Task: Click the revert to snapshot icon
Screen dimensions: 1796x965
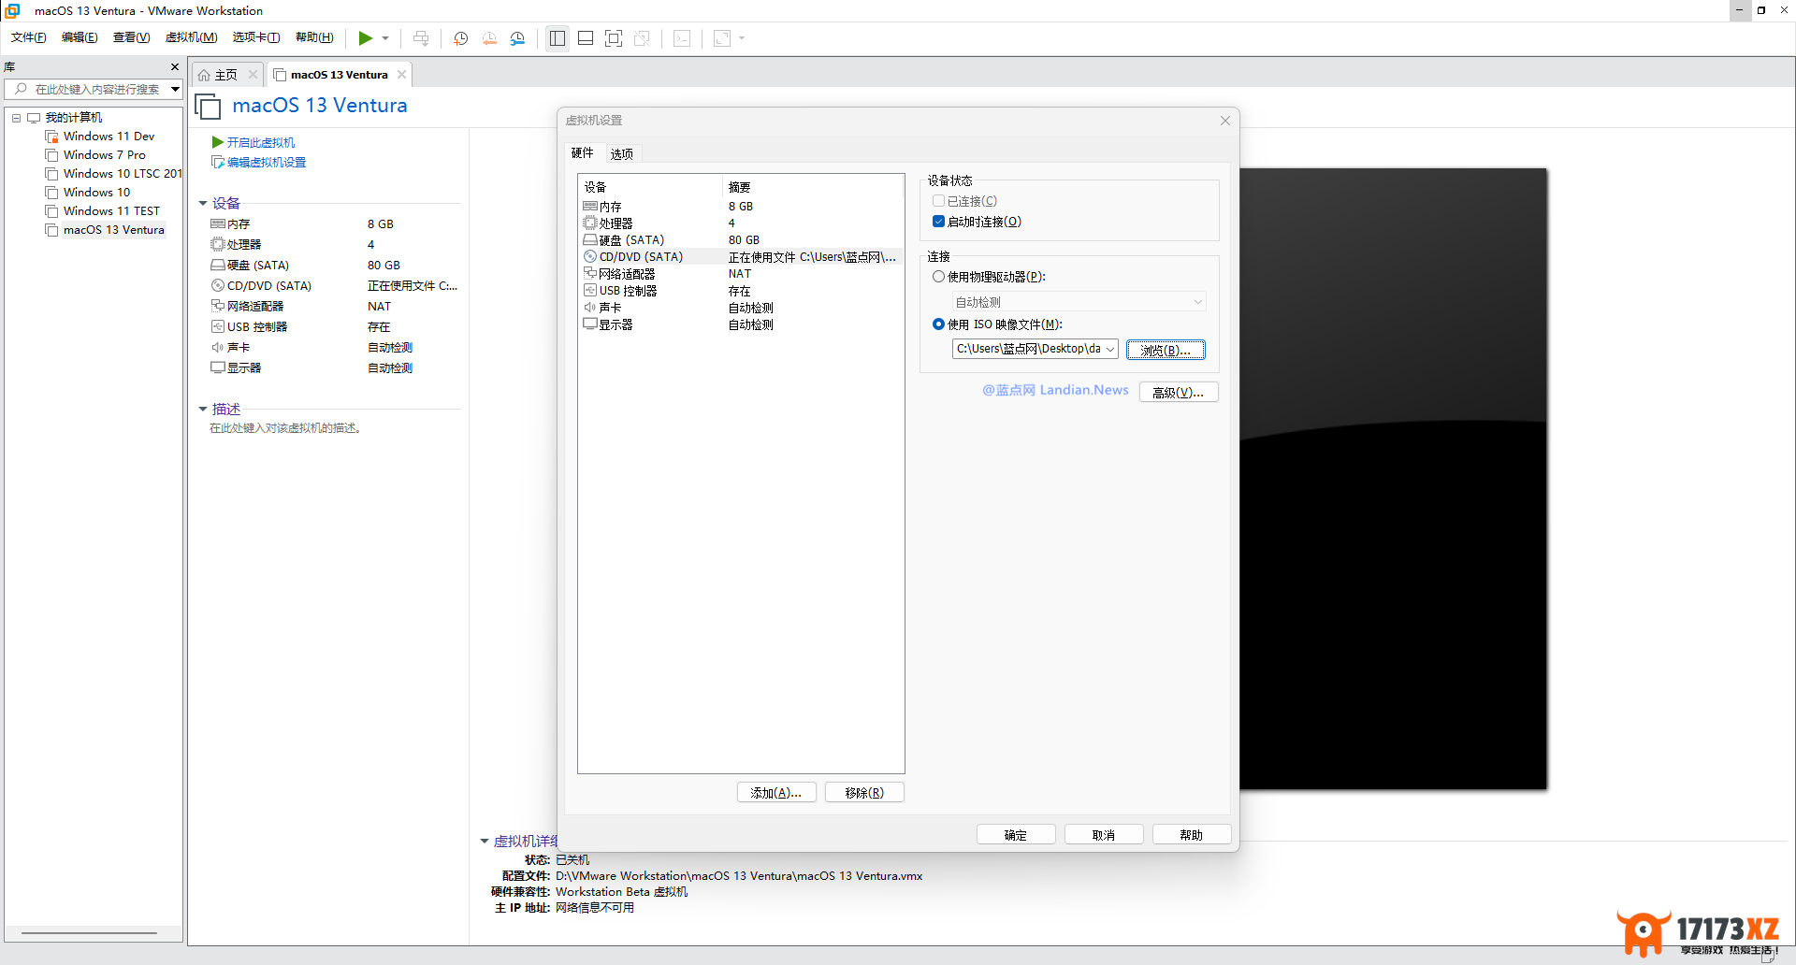Action: 489,38
